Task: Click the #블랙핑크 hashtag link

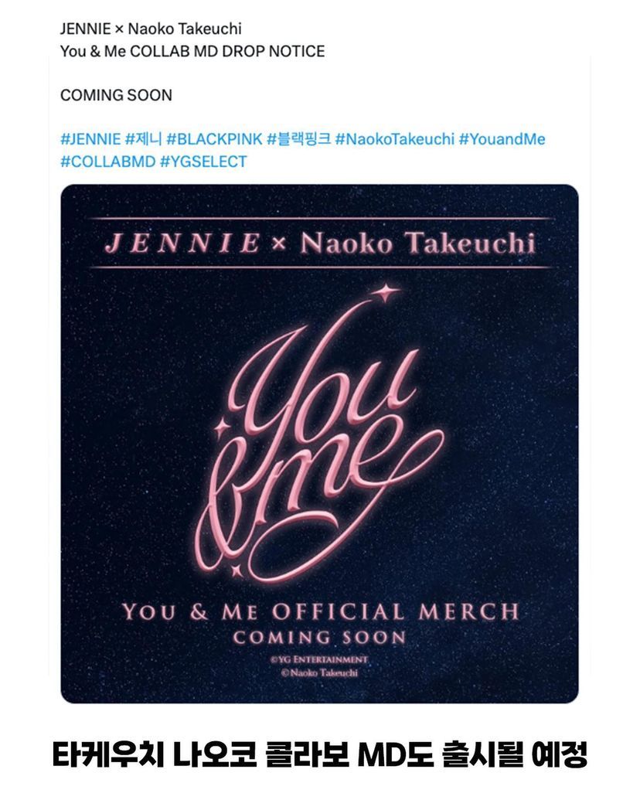Action: tap(298, 140)
